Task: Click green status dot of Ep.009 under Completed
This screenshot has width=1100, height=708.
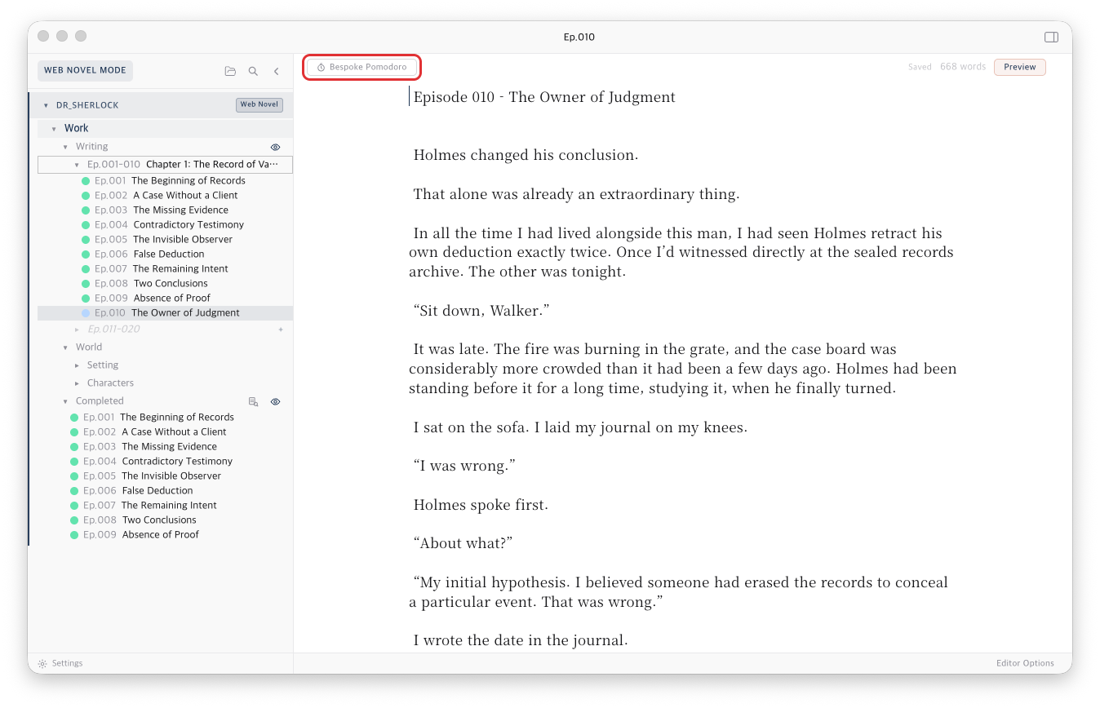Action: tap(74, 535)
